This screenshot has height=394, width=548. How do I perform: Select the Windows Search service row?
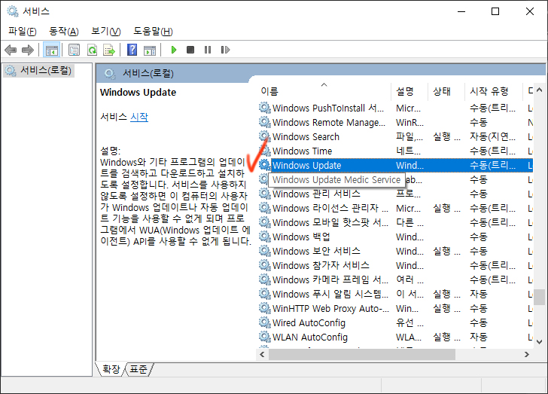(395, 137)
